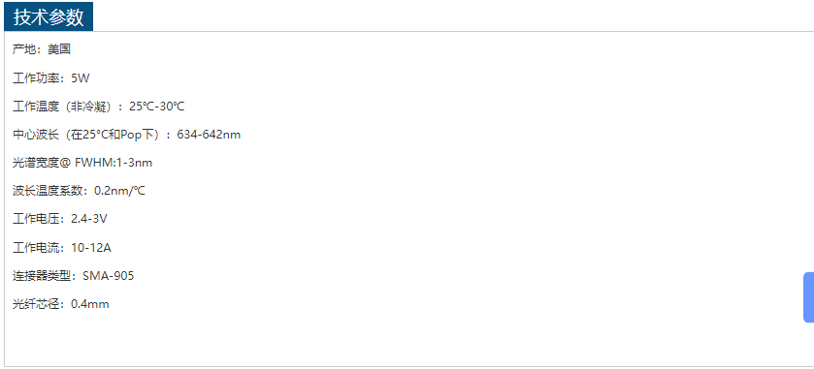Click the 产地：美国 line

[x=42, y=49]
